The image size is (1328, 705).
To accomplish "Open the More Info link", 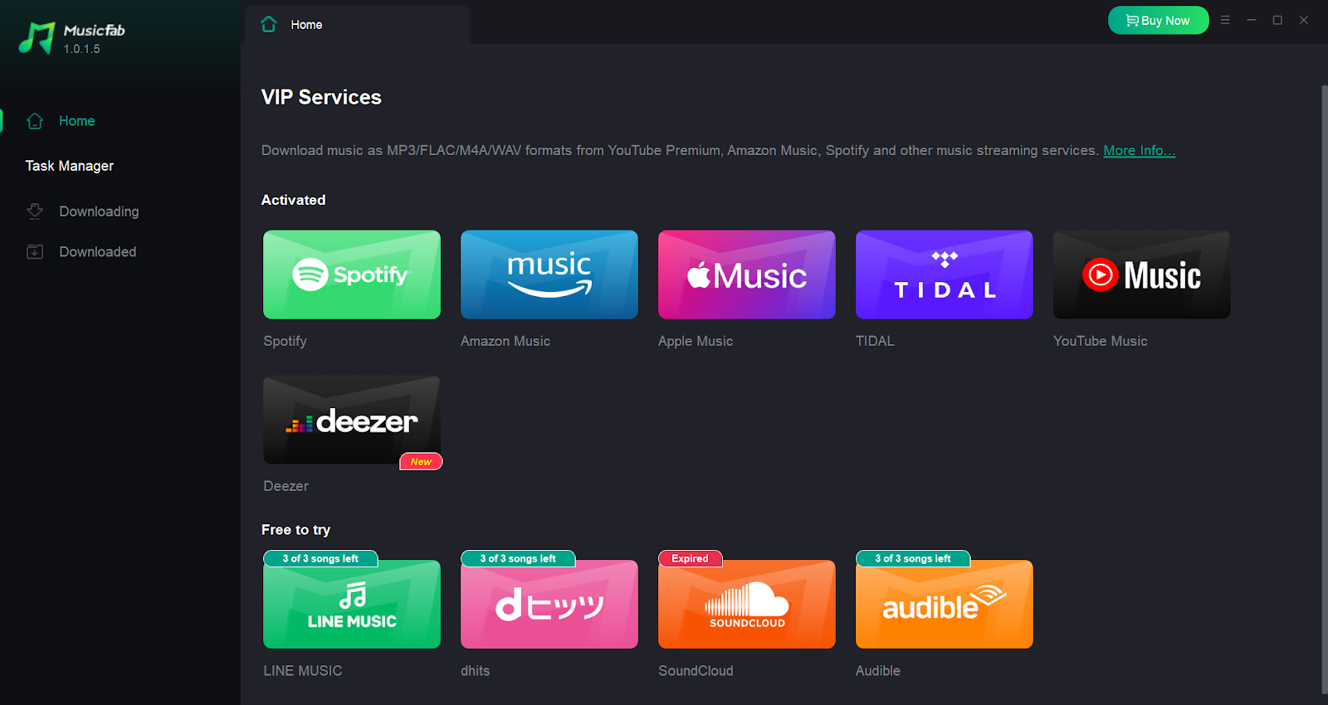I will click(1139, 150).
